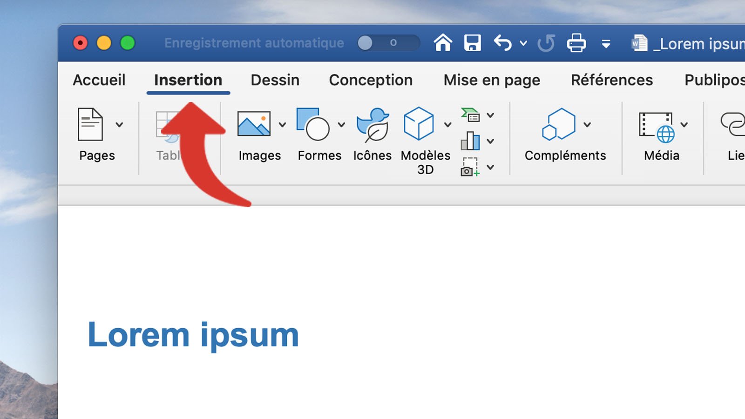Print the document from the title bar
The image size is (745, 419).
[x=576, y=42]
